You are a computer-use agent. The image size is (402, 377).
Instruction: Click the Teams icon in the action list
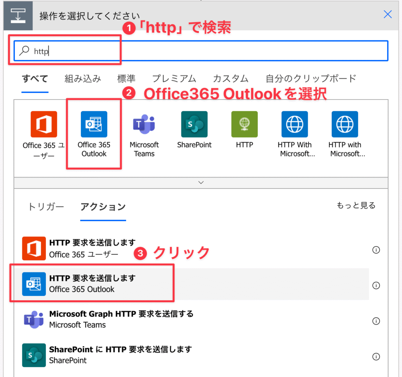click(x=34, y=319)
